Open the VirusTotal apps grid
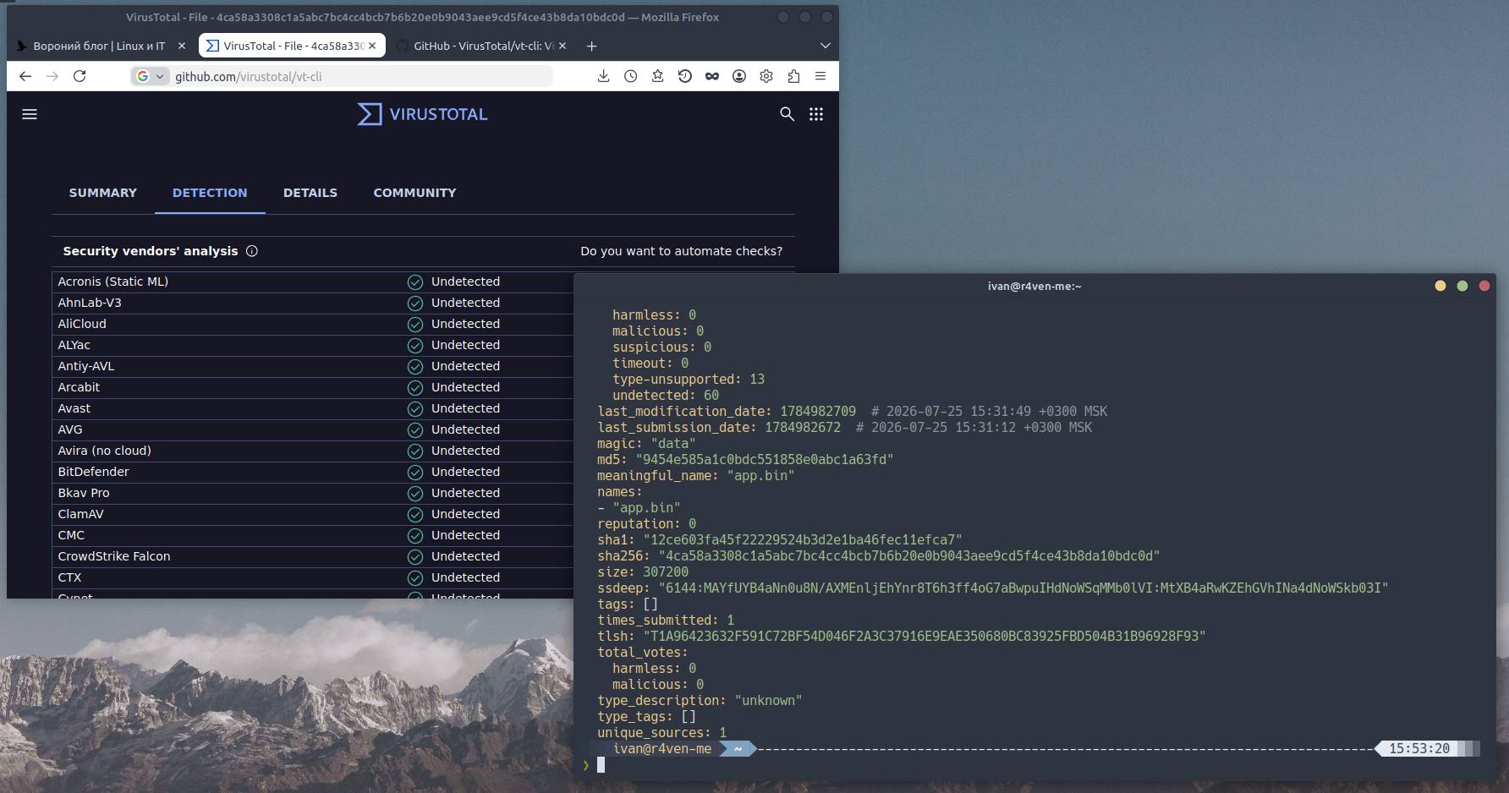This screenshot has width=1509, height=793. coord(816,114)
